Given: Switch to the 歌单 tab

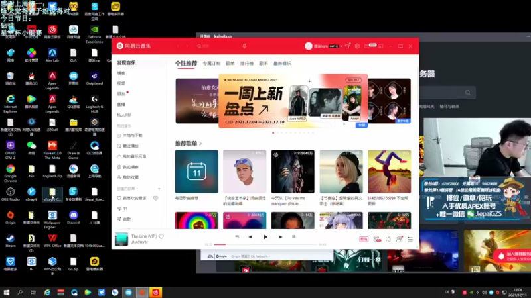Looking at the screenshot, I should click(x=230, y=63).
